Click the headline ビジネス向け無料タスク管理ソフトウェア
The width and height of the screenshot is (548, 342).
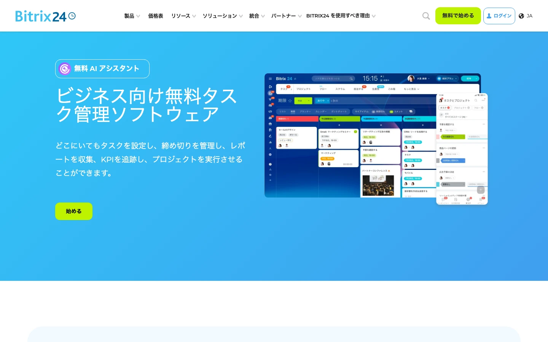[x=147, y=105]
